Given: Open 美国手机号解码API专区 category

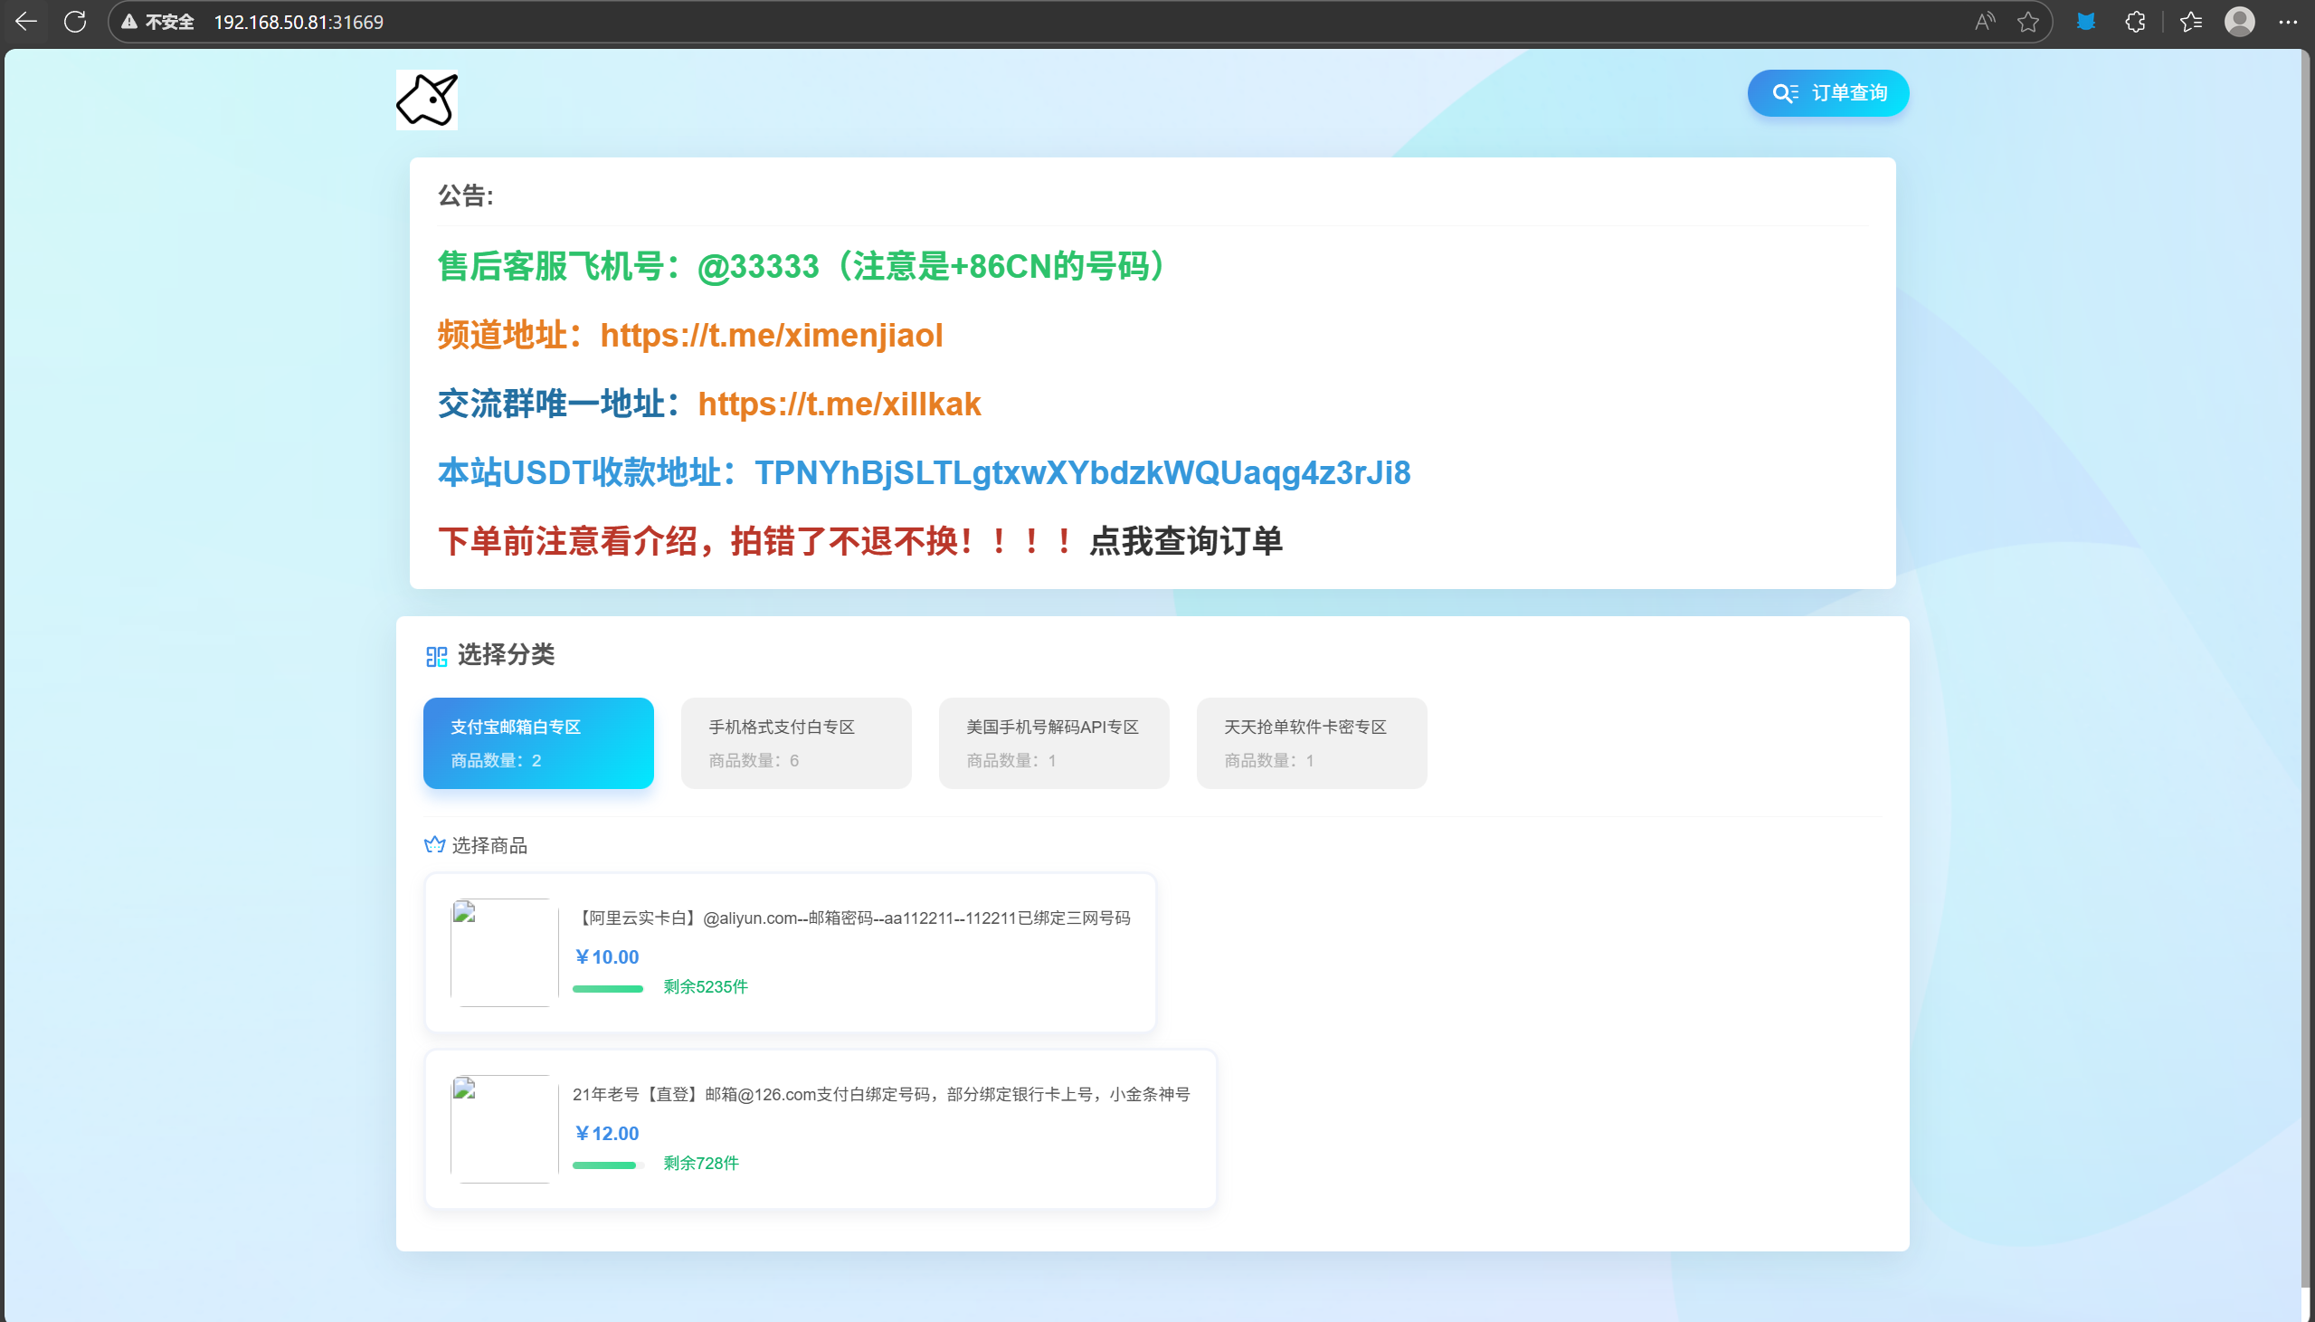Looking at the screenshot, I should 1054,743.
